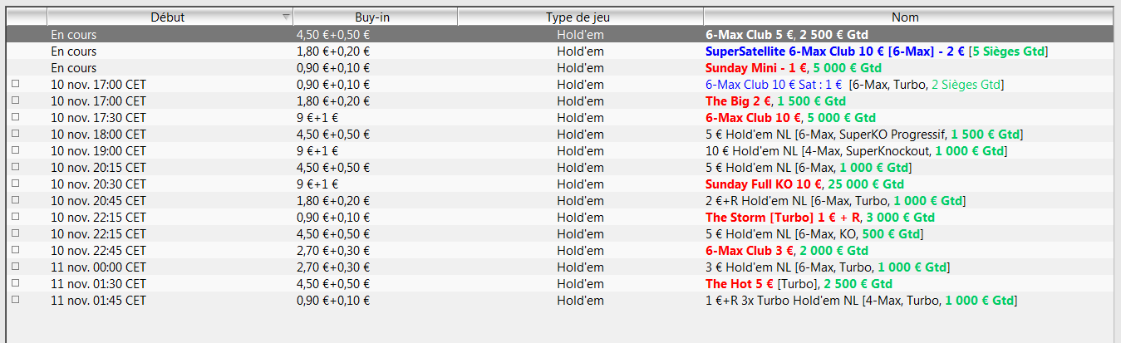
Task: Sort by the Début column header
Action: pyautogui.click(x=168, y=17)
